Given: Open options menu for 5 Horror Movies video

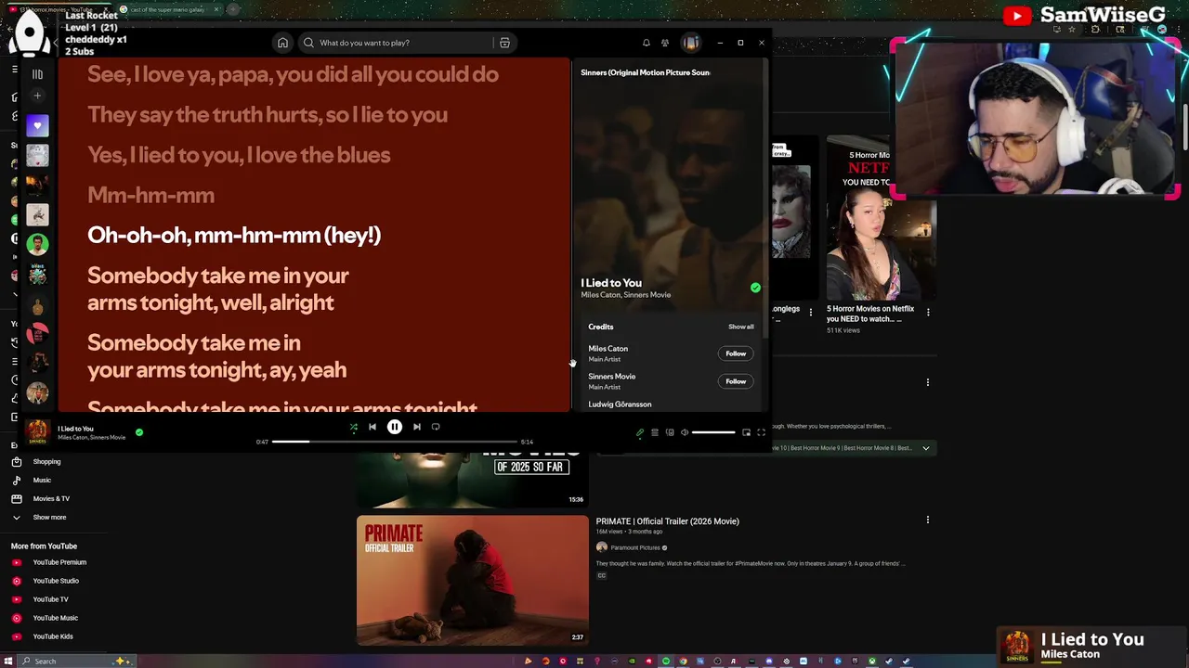Looking at the screenshot, I should click(927, 313).
